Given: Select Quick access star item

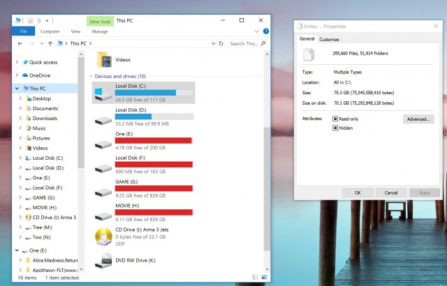Looking at the screenshot, I should pyautogui.click(x=41, y=62).
